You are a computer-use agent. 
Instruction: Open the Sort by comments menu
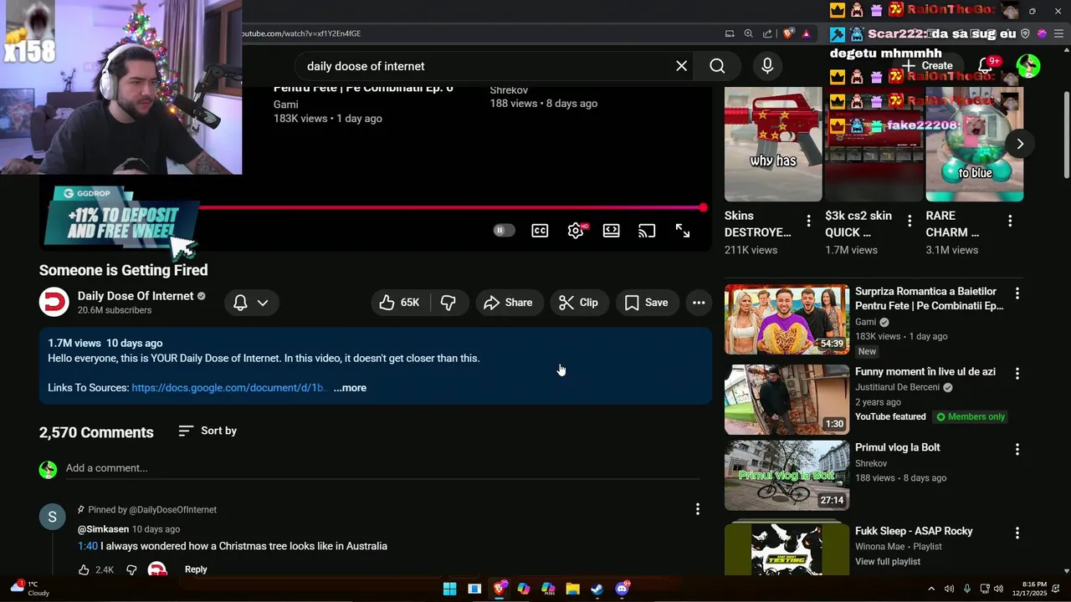pyautogui.click(x=208, y=431)
